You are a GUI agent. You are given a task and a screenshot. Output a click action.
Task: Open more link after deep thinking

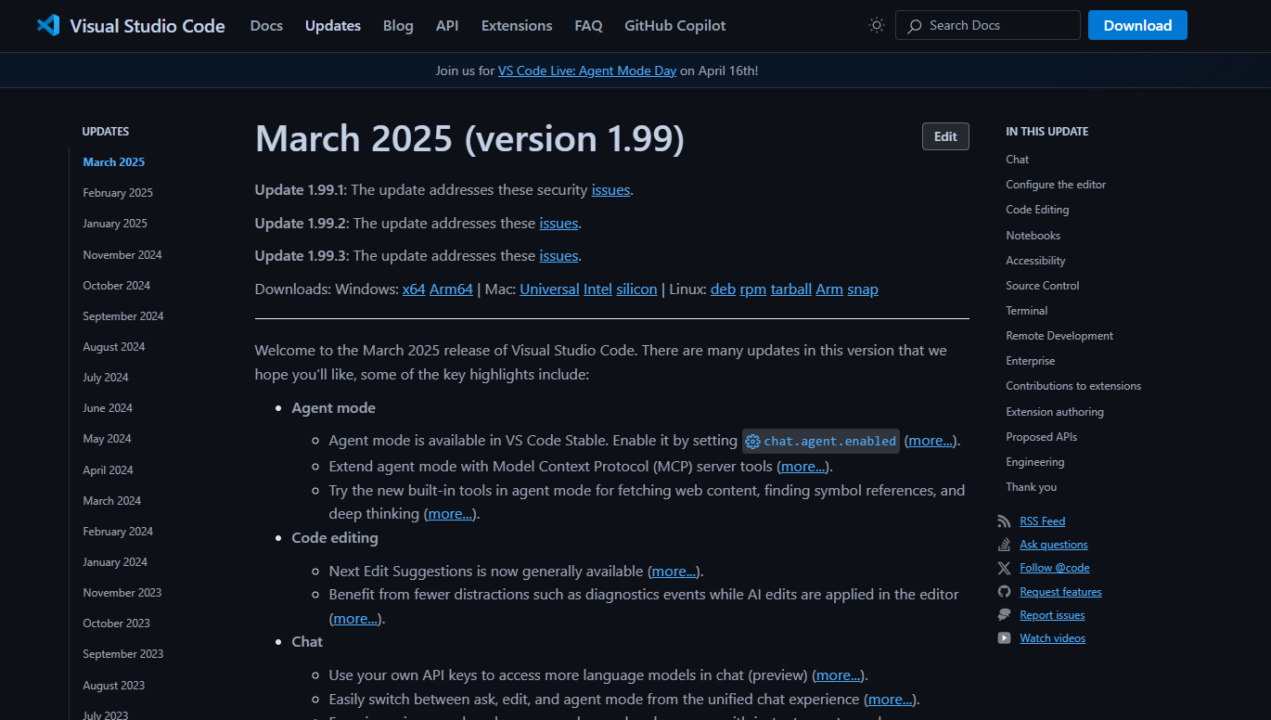tap(450, 513)
